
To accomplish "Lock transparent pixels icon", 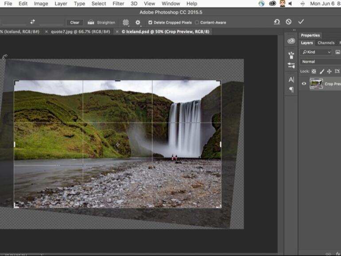I will tap(314, 71).
